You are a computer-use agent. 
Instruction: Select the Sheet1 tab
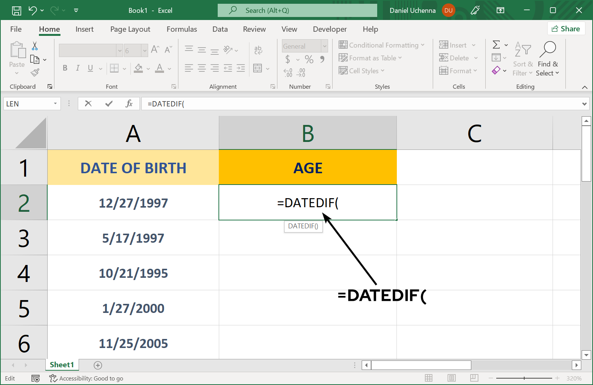(x=62, y=365)
